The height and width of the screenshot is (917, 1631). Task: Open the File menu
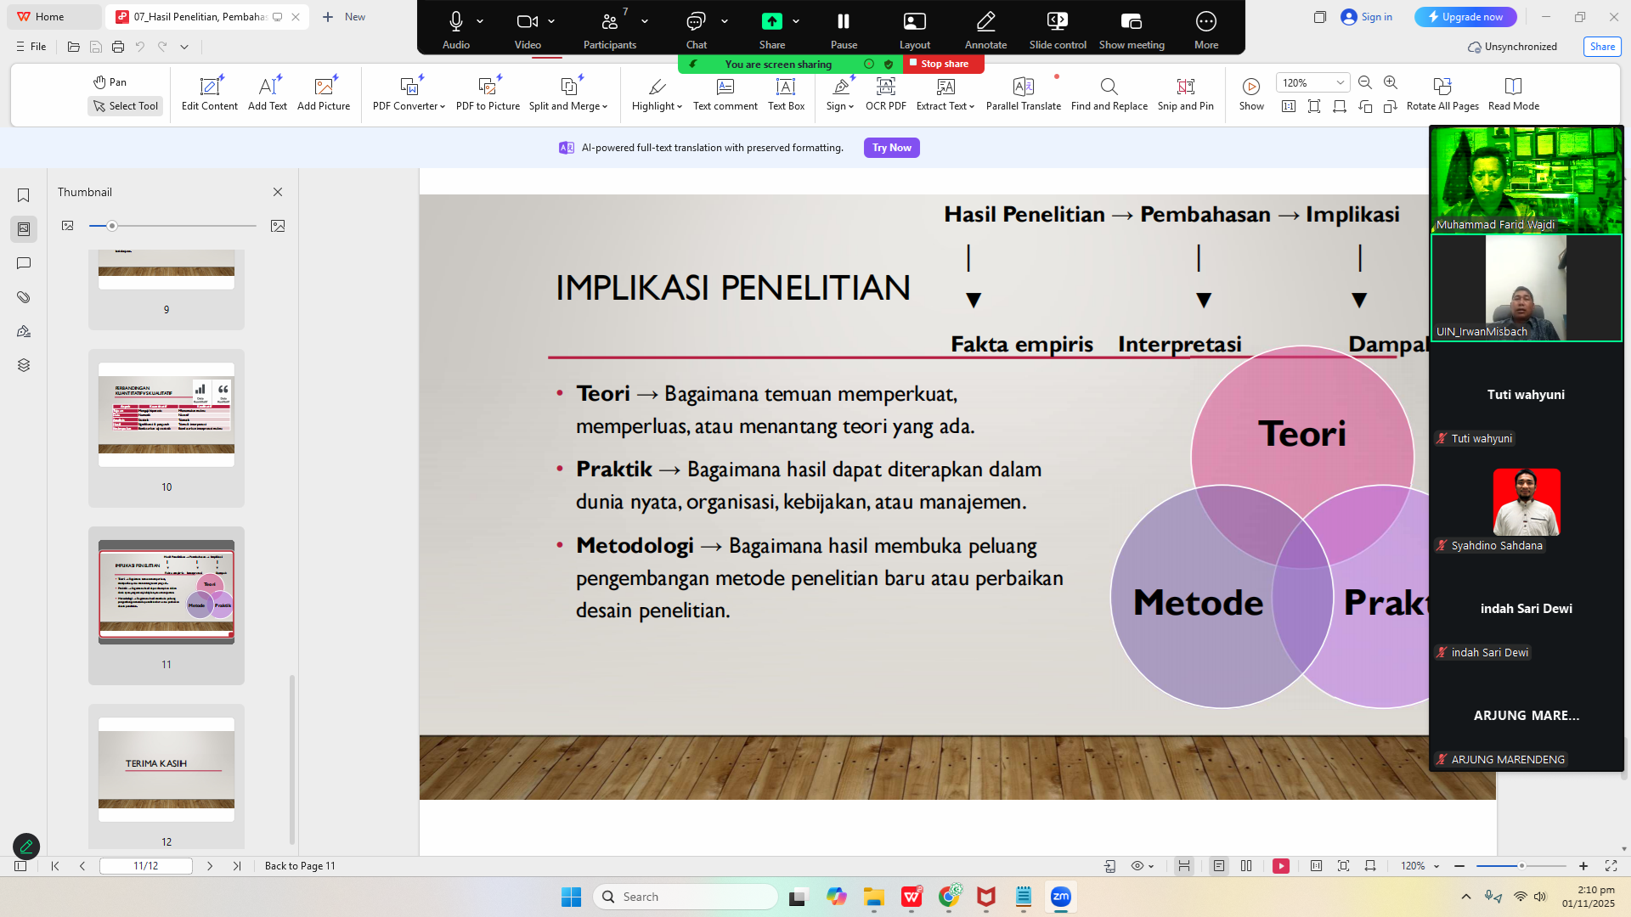click(31, 47)
